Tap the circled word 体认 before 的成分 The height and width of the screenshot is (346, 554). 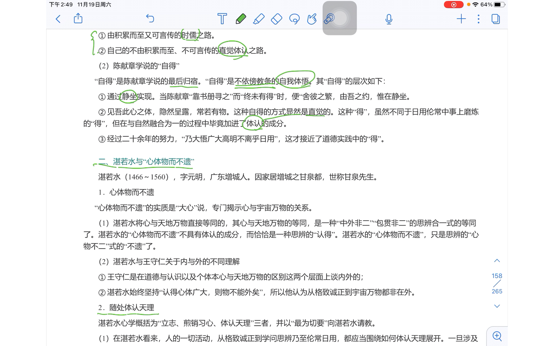[x=254, y=123]
